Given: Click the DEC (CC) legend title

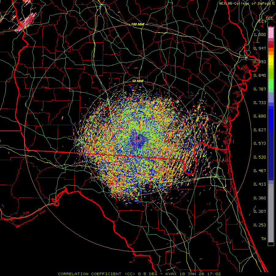Looking at the screenshot, I should click(265, 20).
